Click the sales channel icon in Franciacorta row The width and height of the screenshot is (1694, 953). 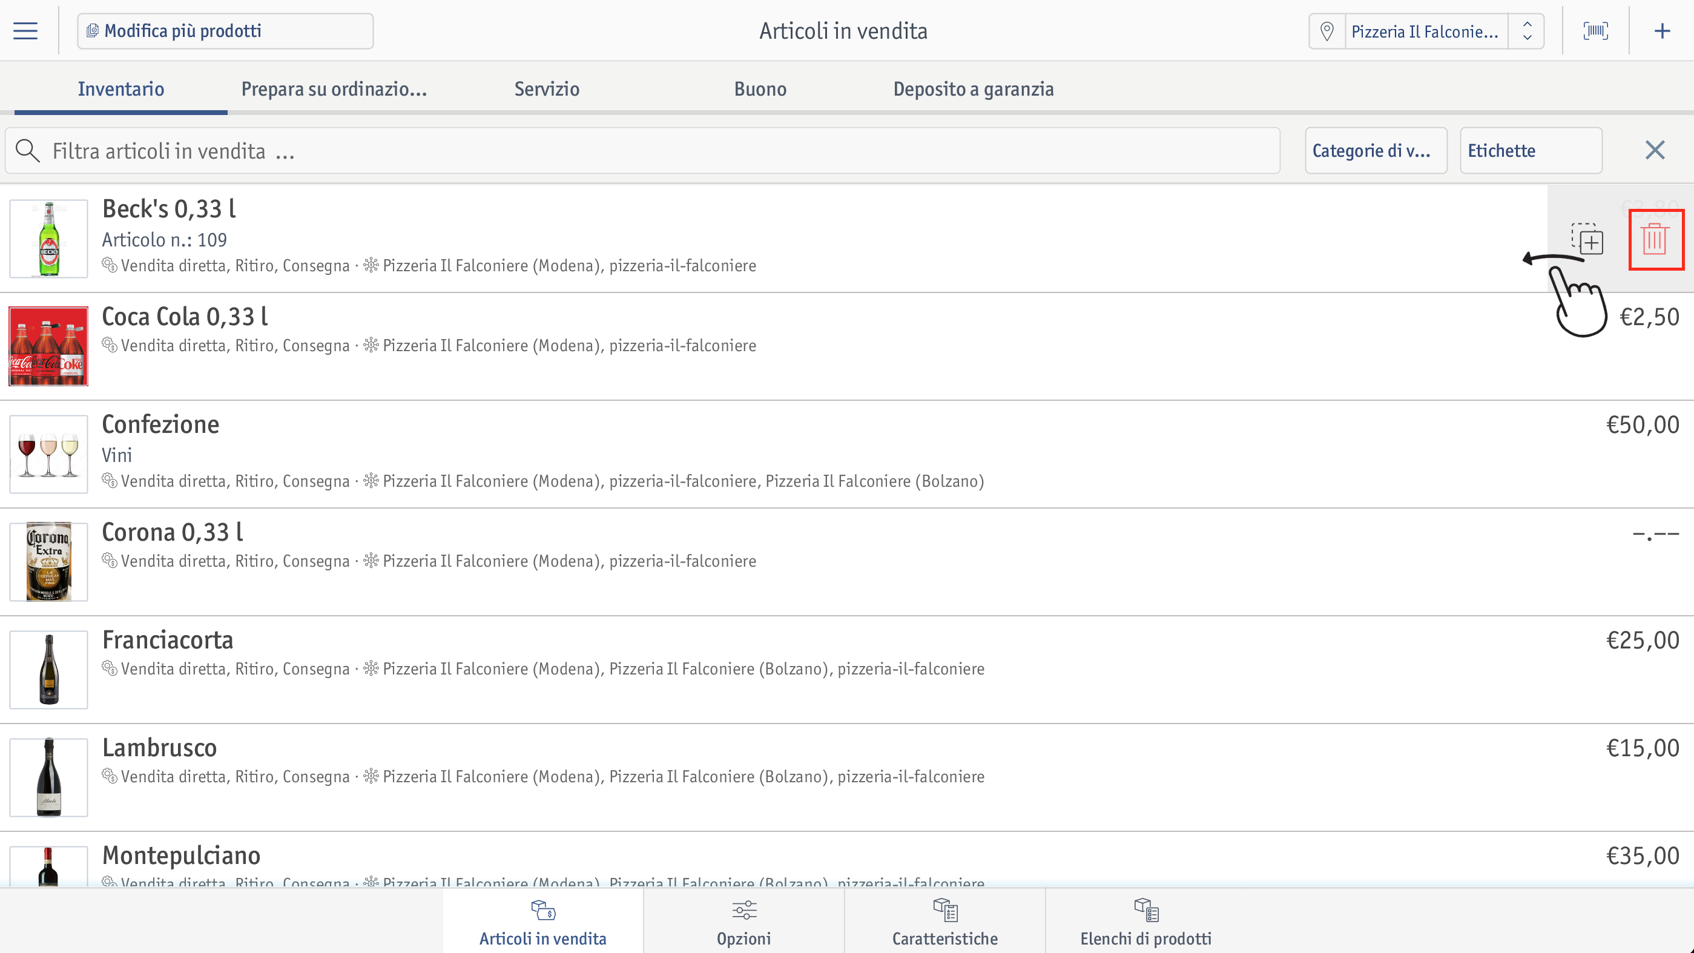(109, 668)
